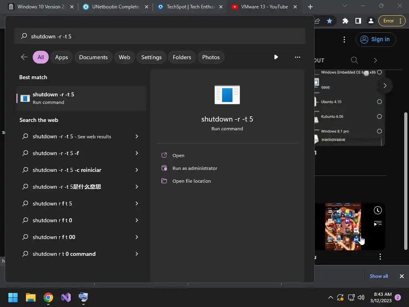Image resolution: width=409 pixels, height=307 pixels.
Task: Switch to VMware 13 - YouTube tab
Action: coord(264,7)
